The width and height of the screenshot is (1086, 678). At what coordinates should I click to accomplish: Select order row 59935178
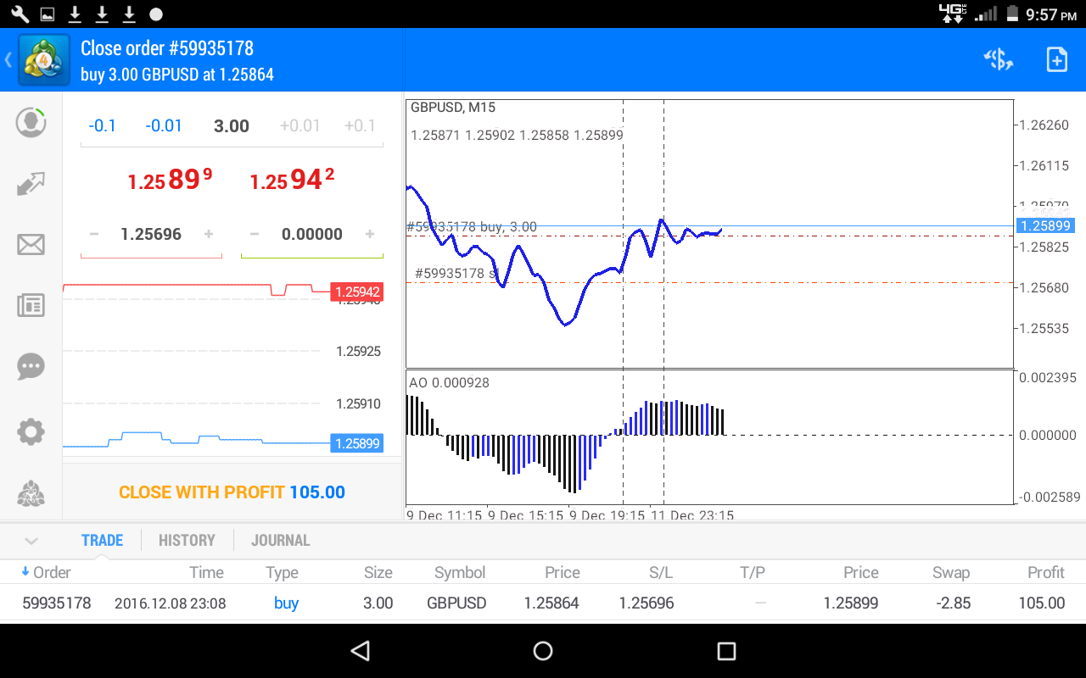(543, 603)
